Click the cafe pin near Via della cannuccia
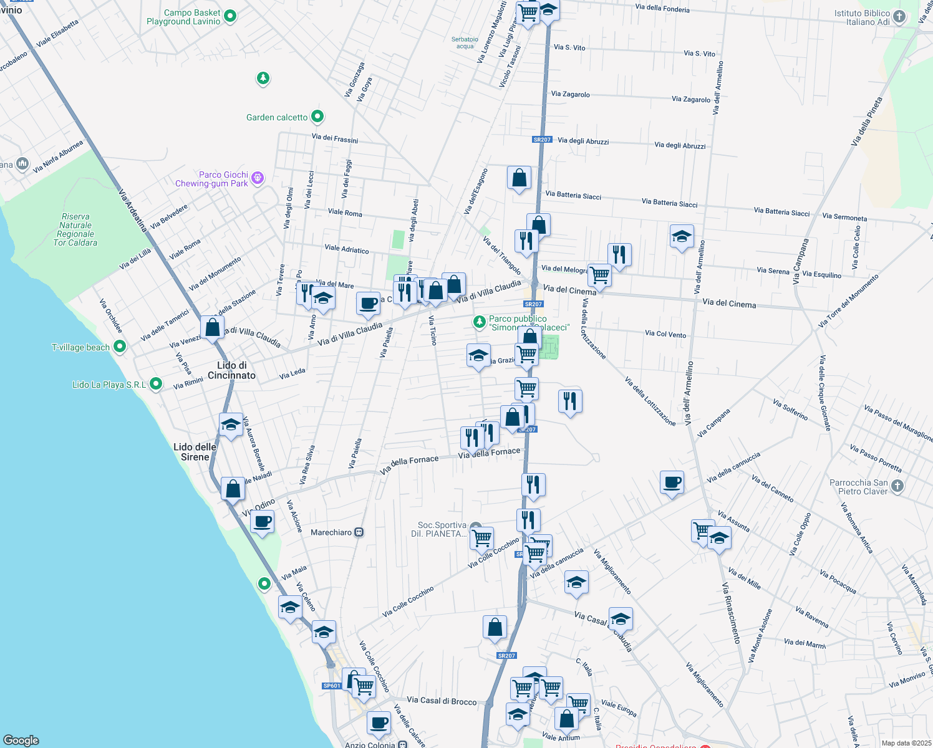The image size is (933, 748). click(672, 483)
